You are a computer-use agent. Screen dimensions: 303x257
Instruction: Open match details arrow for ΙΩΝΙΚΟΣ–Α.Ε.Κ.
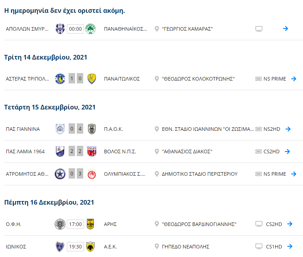coord(290,246)
